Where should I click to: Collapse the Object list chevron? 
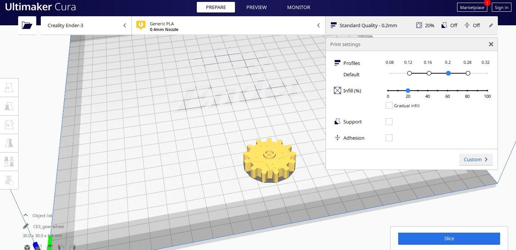coord(26,215)
